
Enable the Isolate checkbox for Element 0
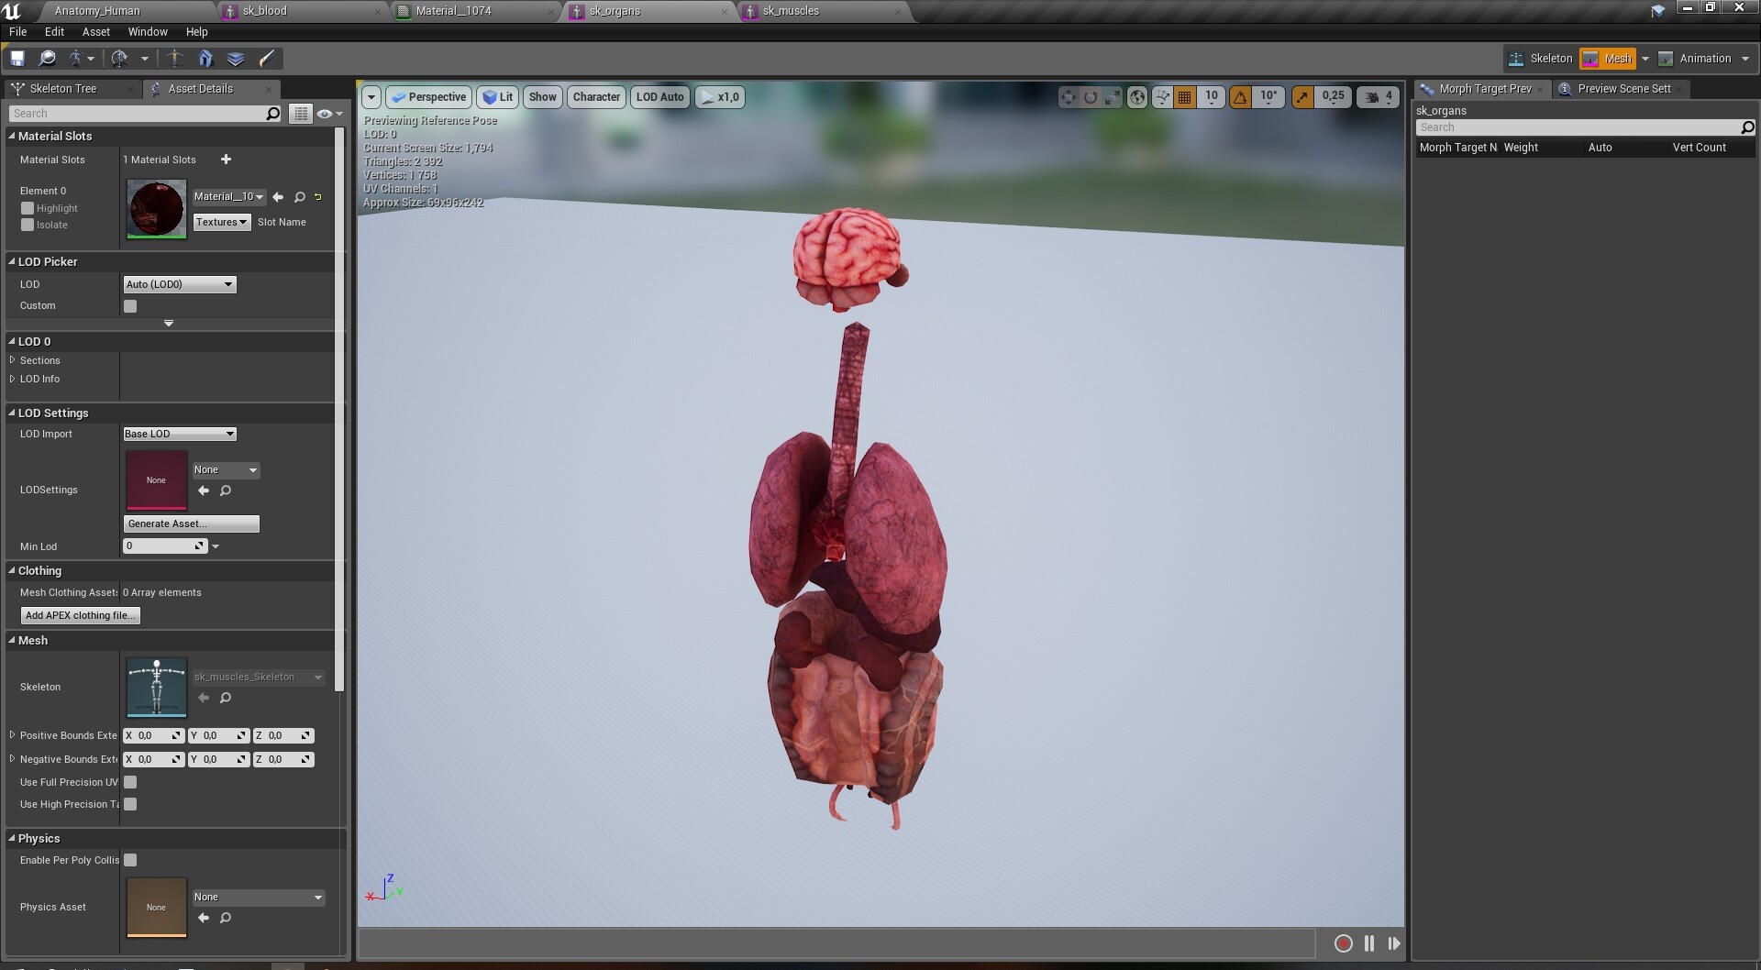click(28, 225)
